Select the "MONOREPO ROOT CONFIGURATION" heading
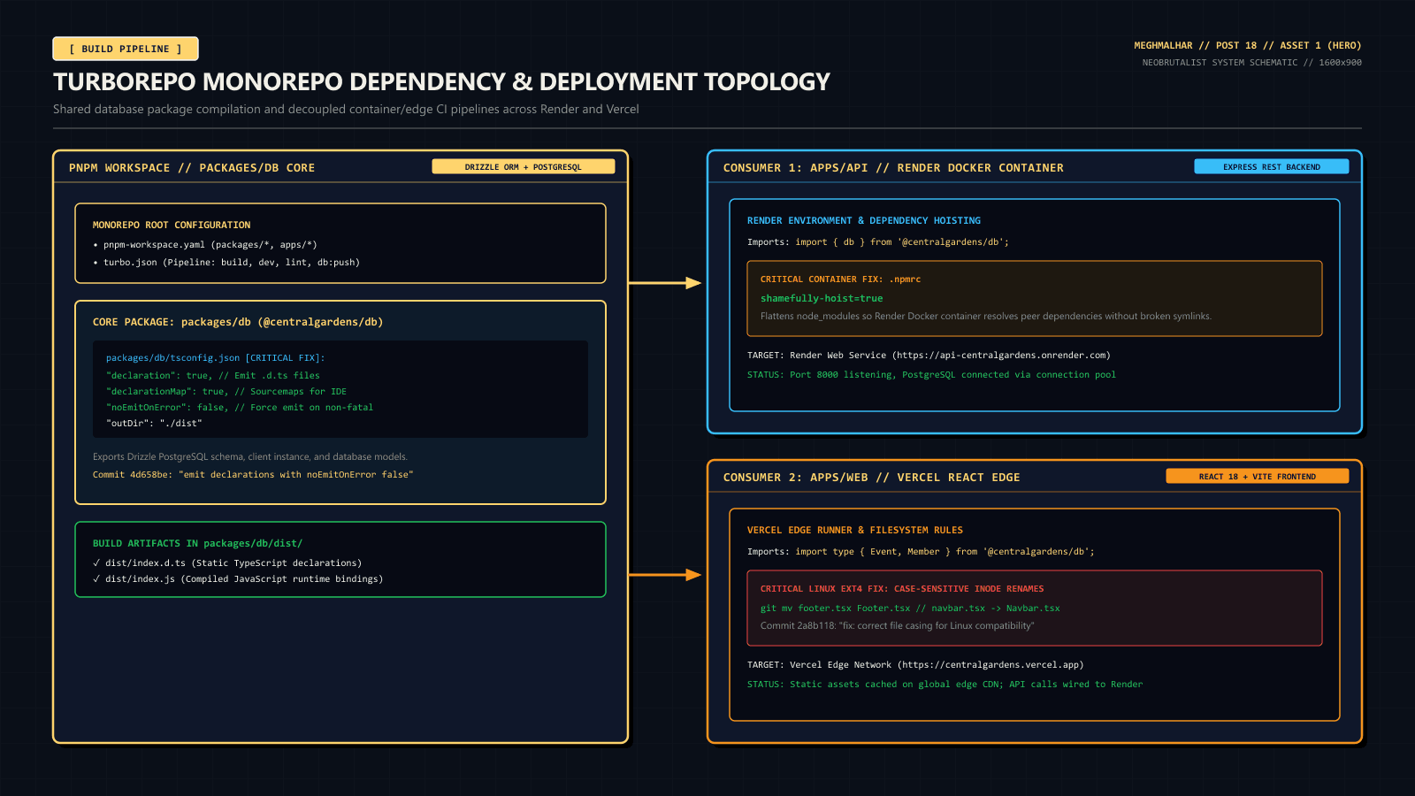The height and width of the screenshot is (796, 1415). pyautogui.click(x=172, y=226)
